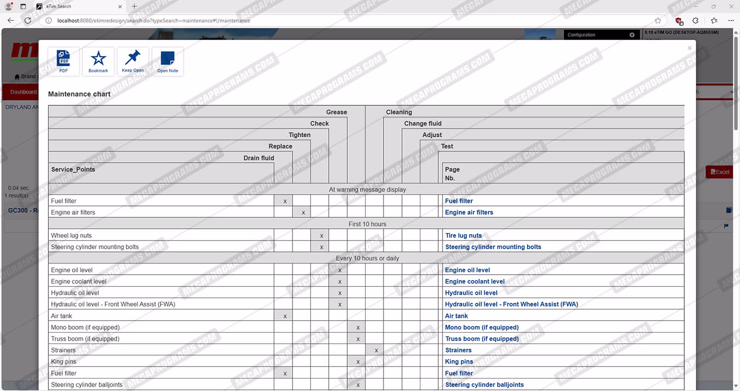The height and width of the screenshot is (391, 740).
Task: Add this page to browser favorites
Action: pyautogui.click(x=658, y=21)
